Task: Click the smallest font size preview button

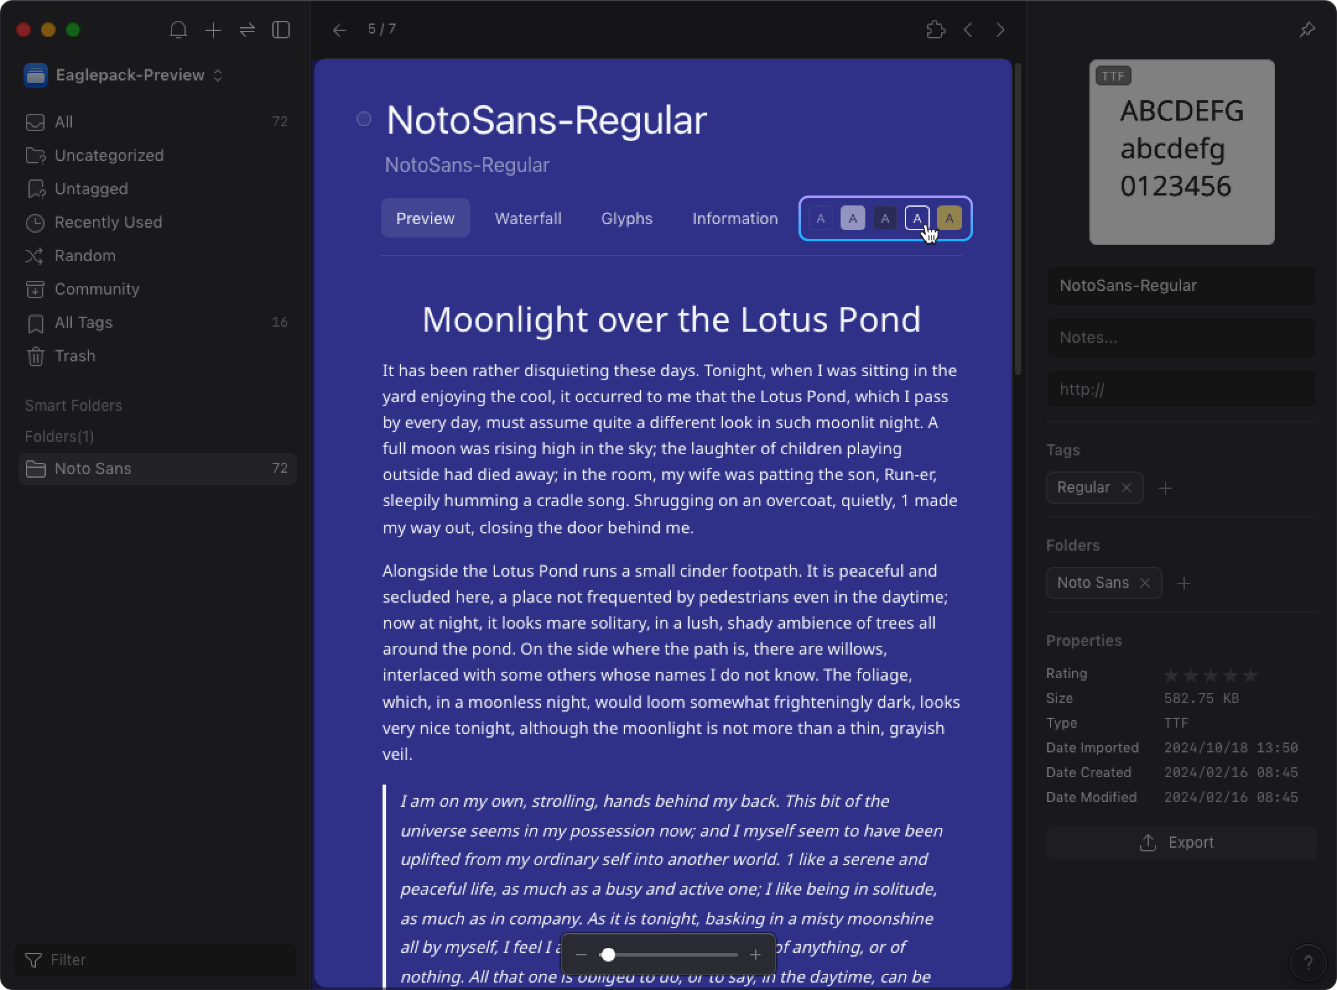Action: tap(821, 217)
